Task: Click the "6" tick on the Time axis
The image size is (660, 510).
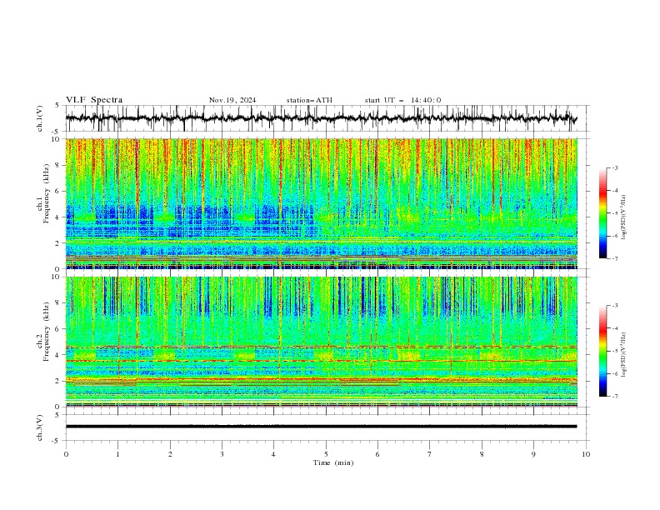Action: pos(377,454)
